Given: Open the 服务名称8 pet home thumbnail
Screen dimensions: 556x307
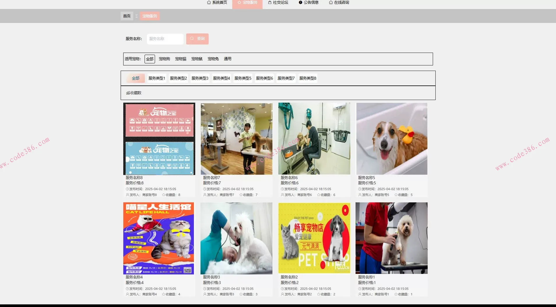Looking at the screenshot, I should coord(159,139).
